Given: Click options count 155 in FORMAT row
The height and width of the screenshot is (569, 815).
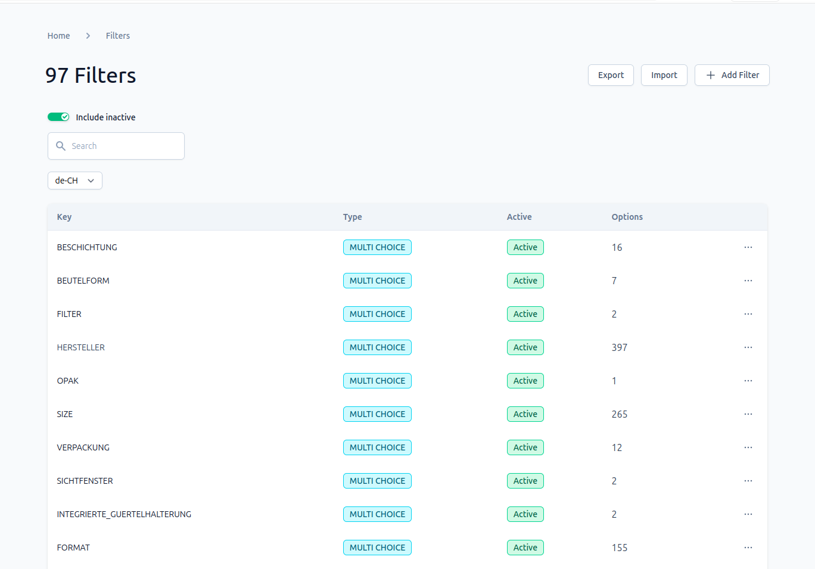Looking at the screenshot, I should (620, 548).
